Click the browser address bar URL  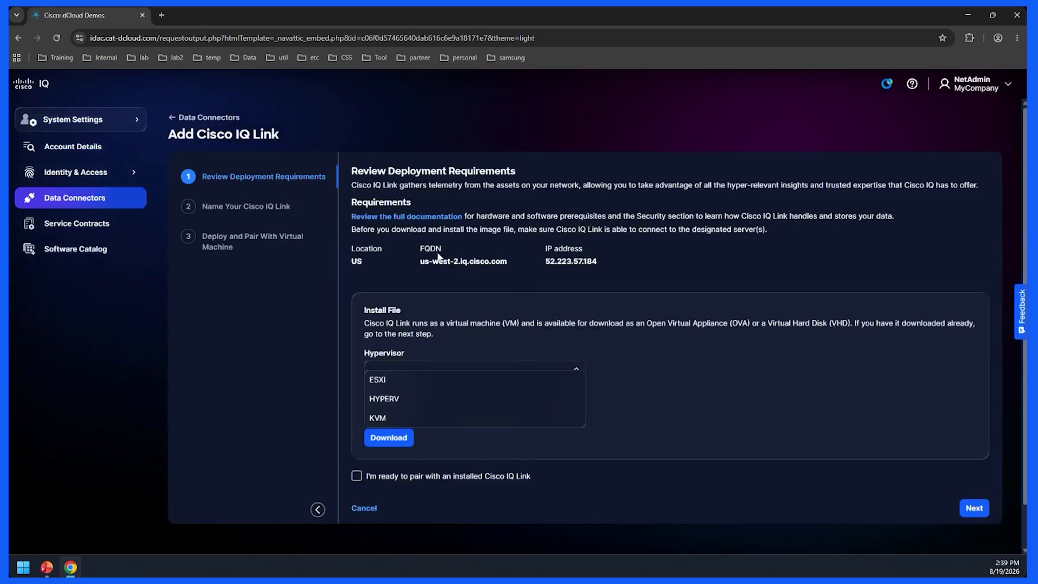click(x=312, y=38)
